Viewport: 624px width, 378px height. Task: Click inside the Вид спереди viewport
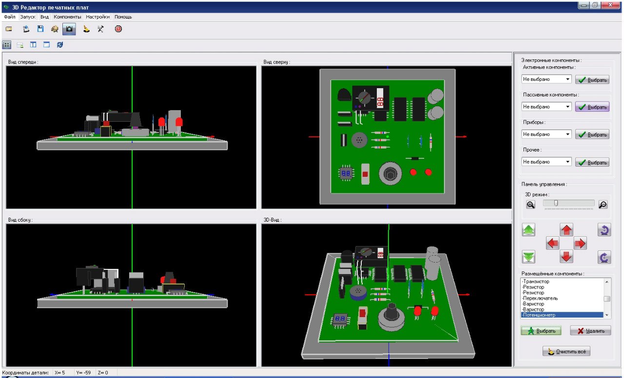[131, 137]
